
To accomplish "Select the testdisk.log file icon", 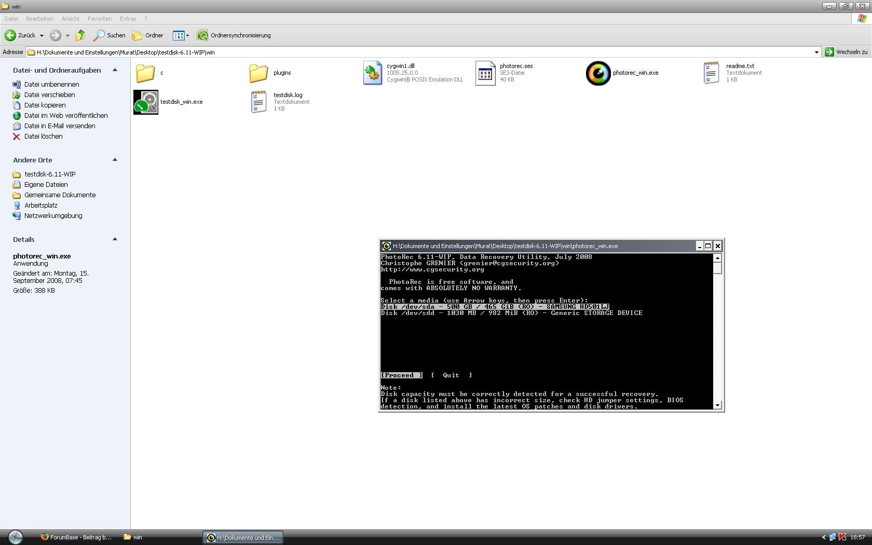I will (258, 102).
